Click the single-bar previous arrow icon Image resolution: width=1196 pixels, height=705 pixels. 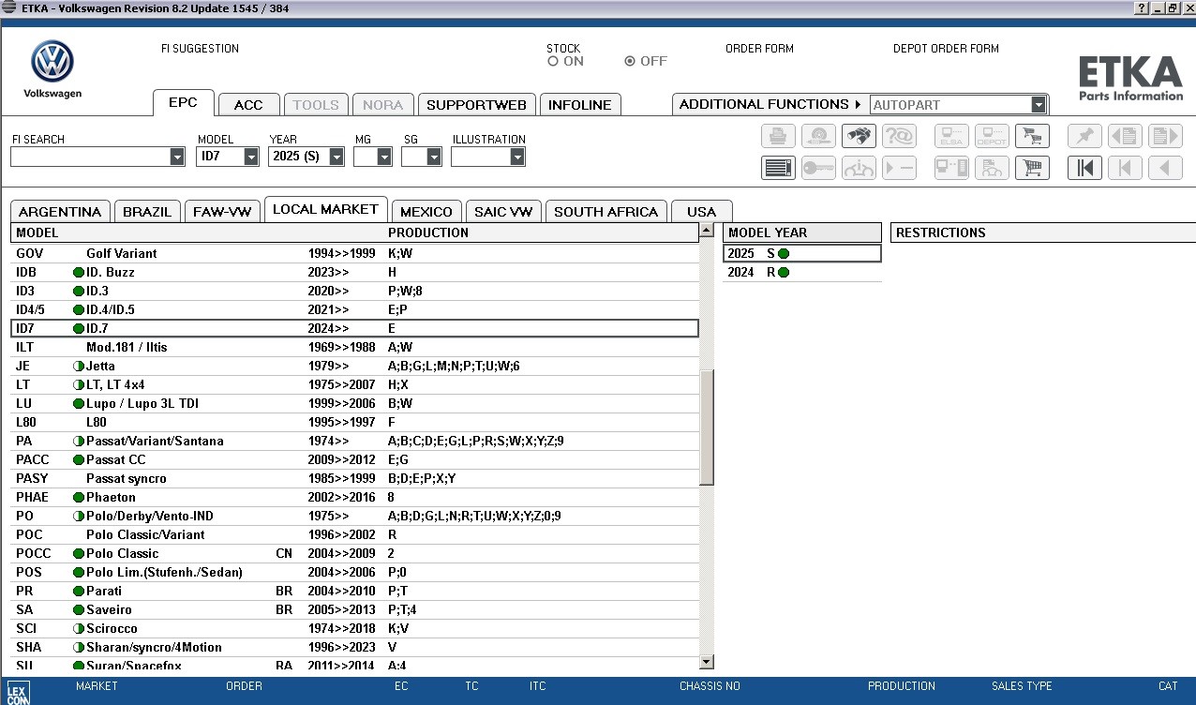(1125, 168)
